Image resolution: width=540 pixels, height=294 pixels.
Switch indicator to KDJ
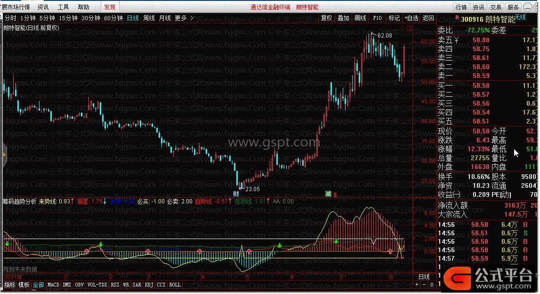click(x=149, y=285)
